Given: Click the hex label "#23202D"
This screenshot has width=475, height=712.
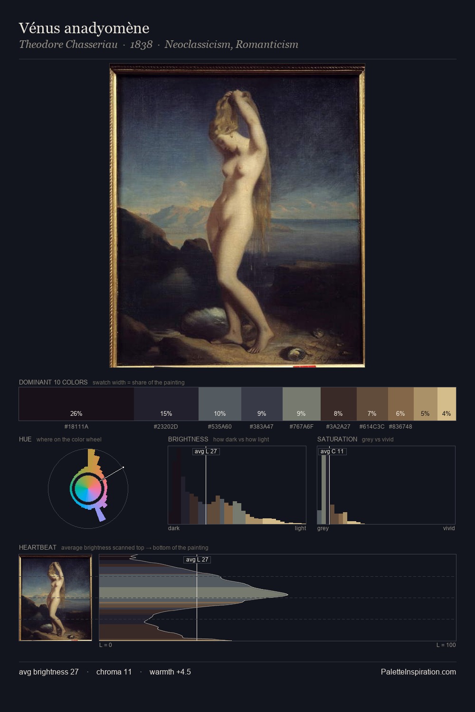Looking at the screenshot, I should tap(166, 427).
